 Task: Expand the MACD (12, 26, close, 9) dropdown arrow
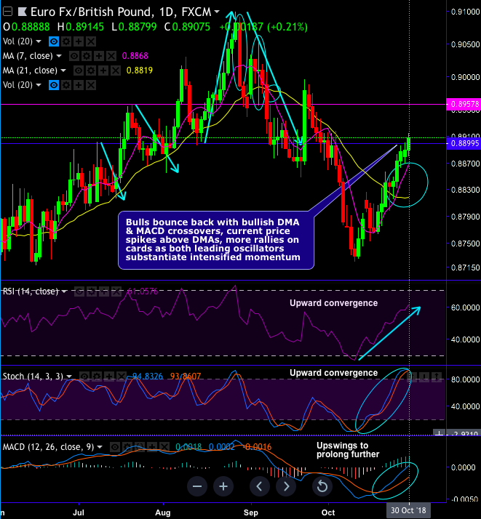tap(100, 447)
